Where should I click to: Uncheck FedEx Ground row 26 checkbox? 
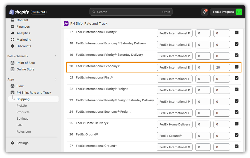[236, 135]
